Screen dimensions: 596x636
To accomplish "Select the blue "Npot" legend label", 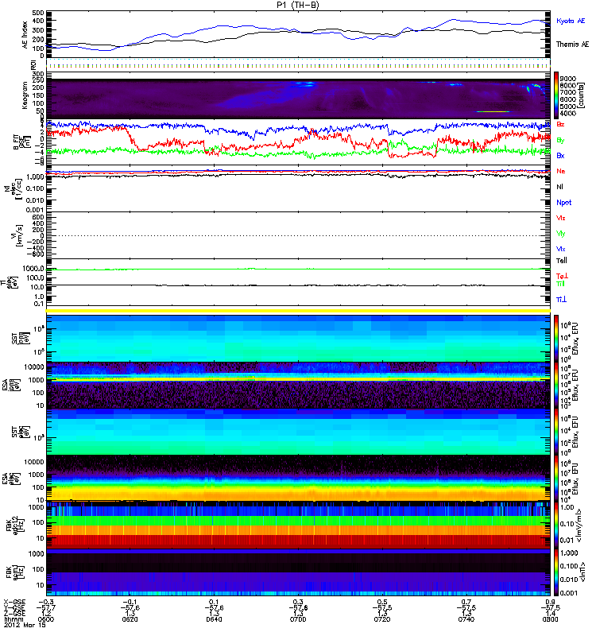I will click(x=564, y=203).
